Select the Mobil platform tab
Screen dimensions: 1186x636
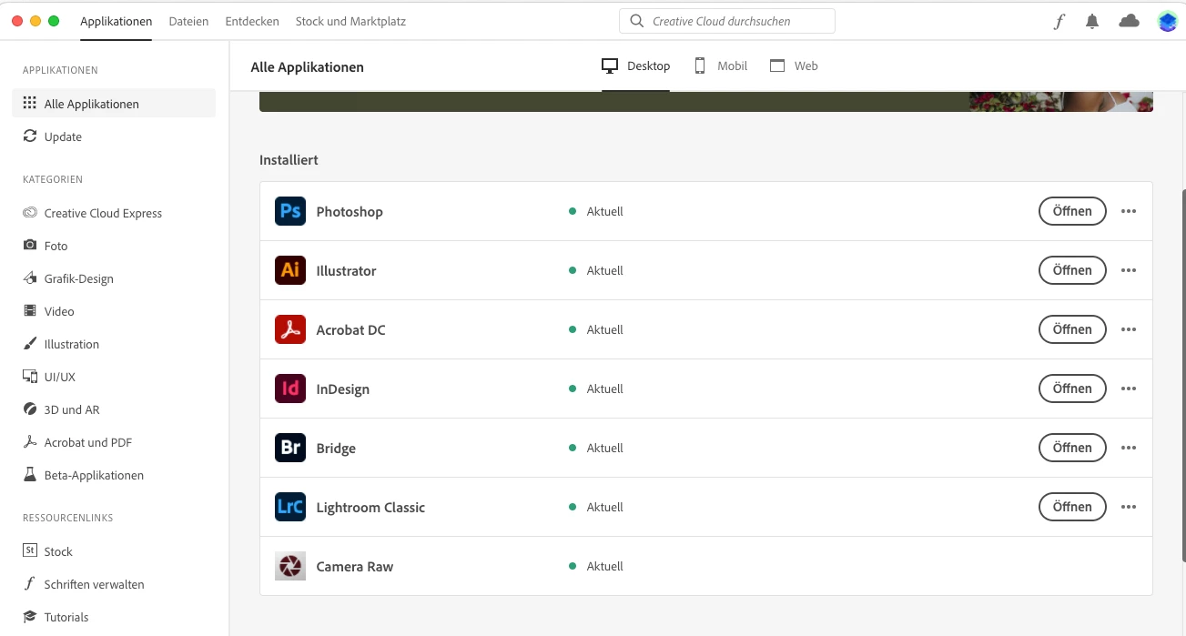tap(721, 66)
